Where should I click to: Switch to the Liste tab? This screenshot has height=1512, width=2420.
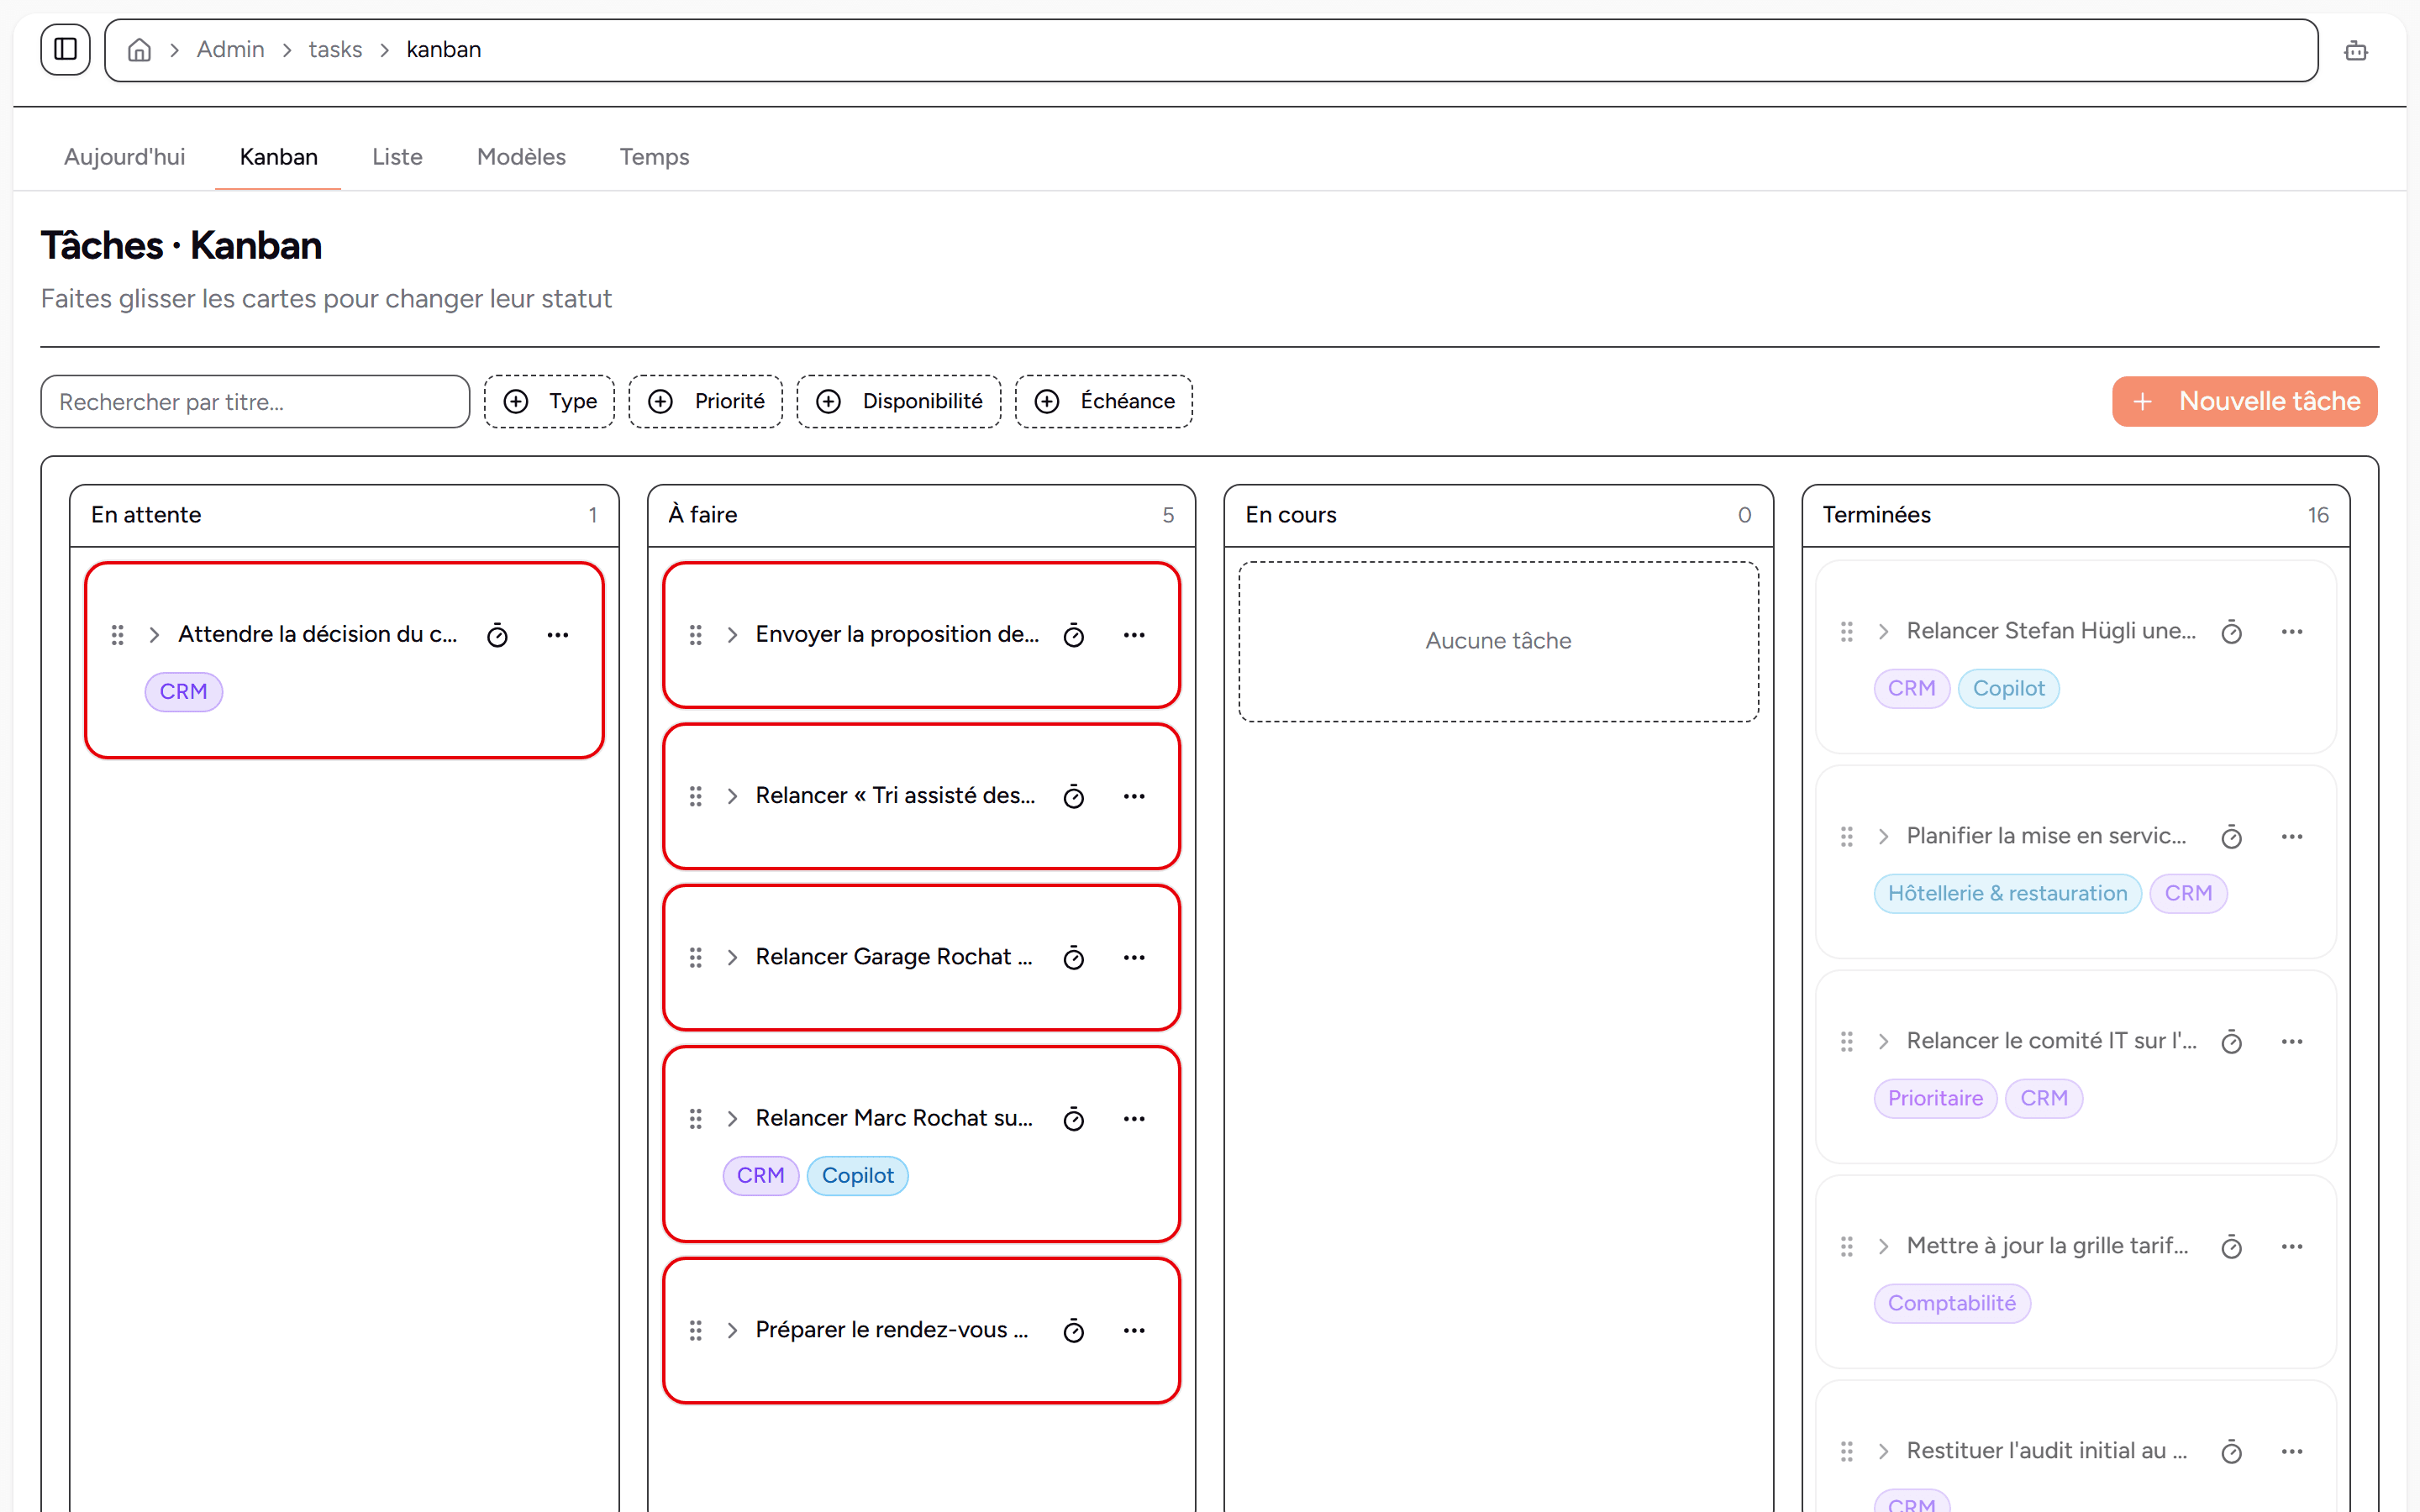397,157
